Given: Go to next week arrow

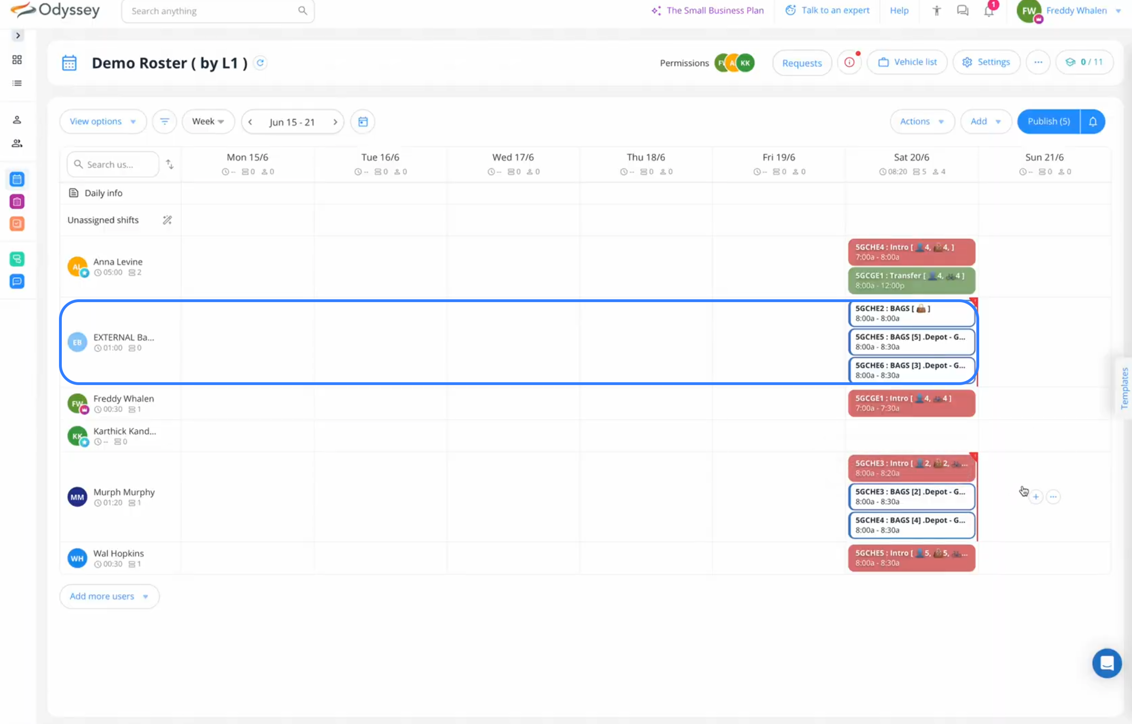Looking at the screenshot, I should pyautogui.click(x=335, y=122).
